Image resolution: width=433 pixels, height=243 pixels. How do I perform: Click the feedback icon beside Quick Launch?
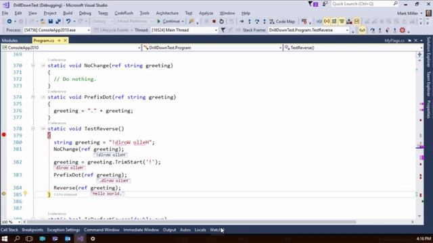pyautogui.click(x=325, y=4)
